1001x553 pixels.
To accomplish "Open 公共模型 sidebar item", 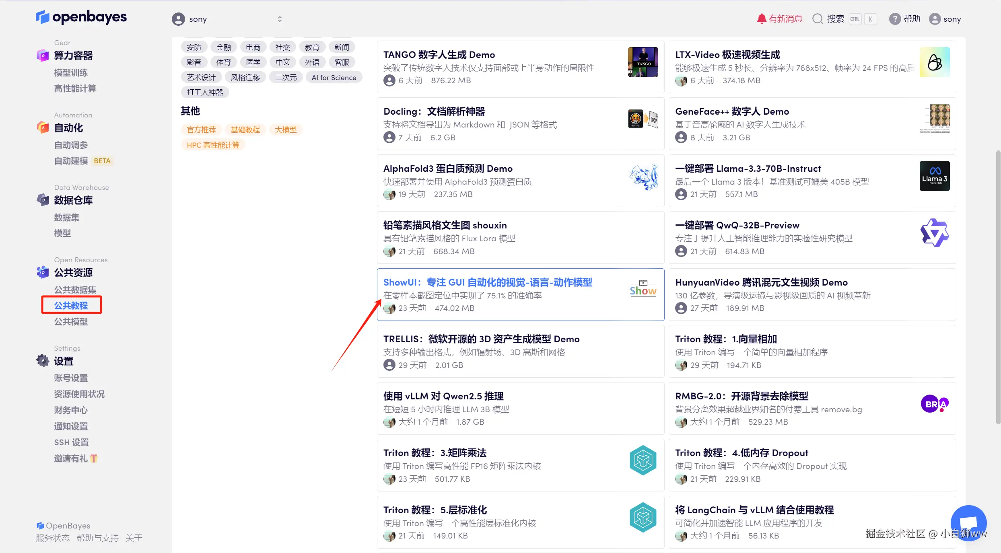I will 71,321.
